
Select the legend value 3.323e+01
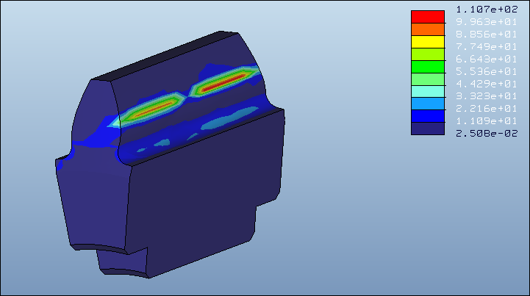click(x=487, y=96)
